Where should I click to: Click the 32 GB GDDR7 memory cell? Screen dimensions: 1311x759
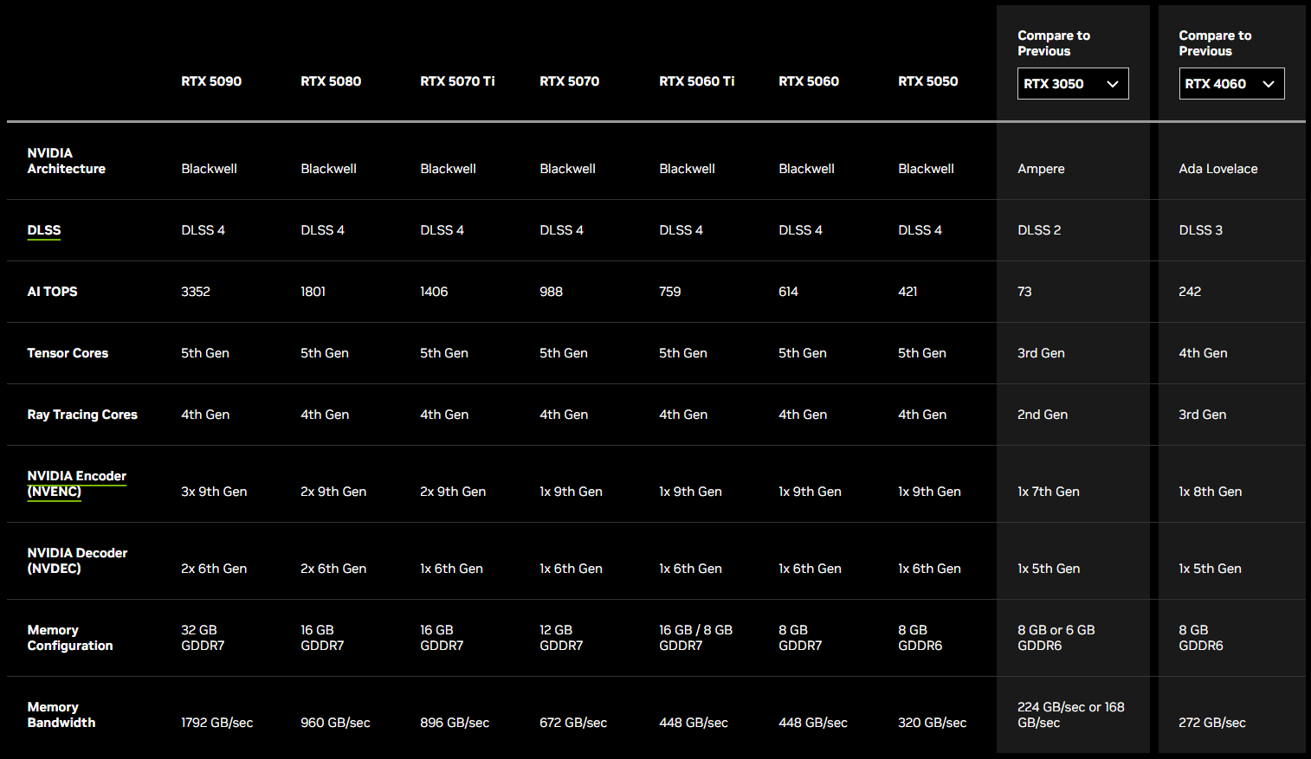pos(203,638)
